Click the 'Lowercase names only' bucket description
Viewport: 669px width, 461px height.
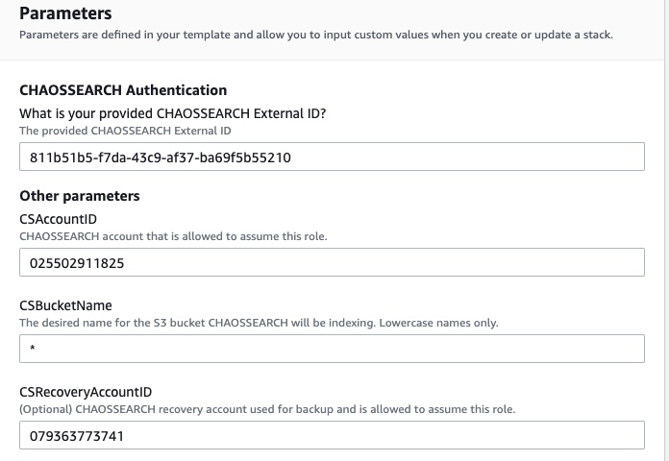(x=259, y=323)
